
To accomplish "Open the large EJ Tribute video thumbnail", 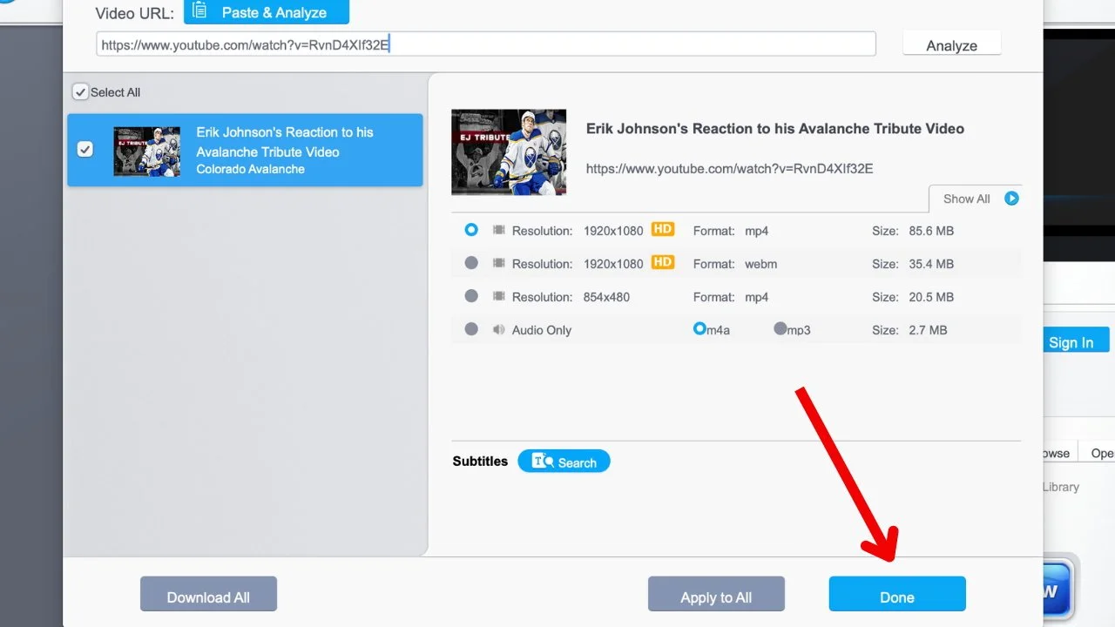I will [x=509, y=152].
